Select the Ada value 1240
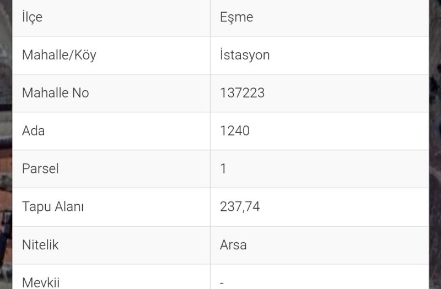This screenshot has width=441, height=289. click(235, 131)
